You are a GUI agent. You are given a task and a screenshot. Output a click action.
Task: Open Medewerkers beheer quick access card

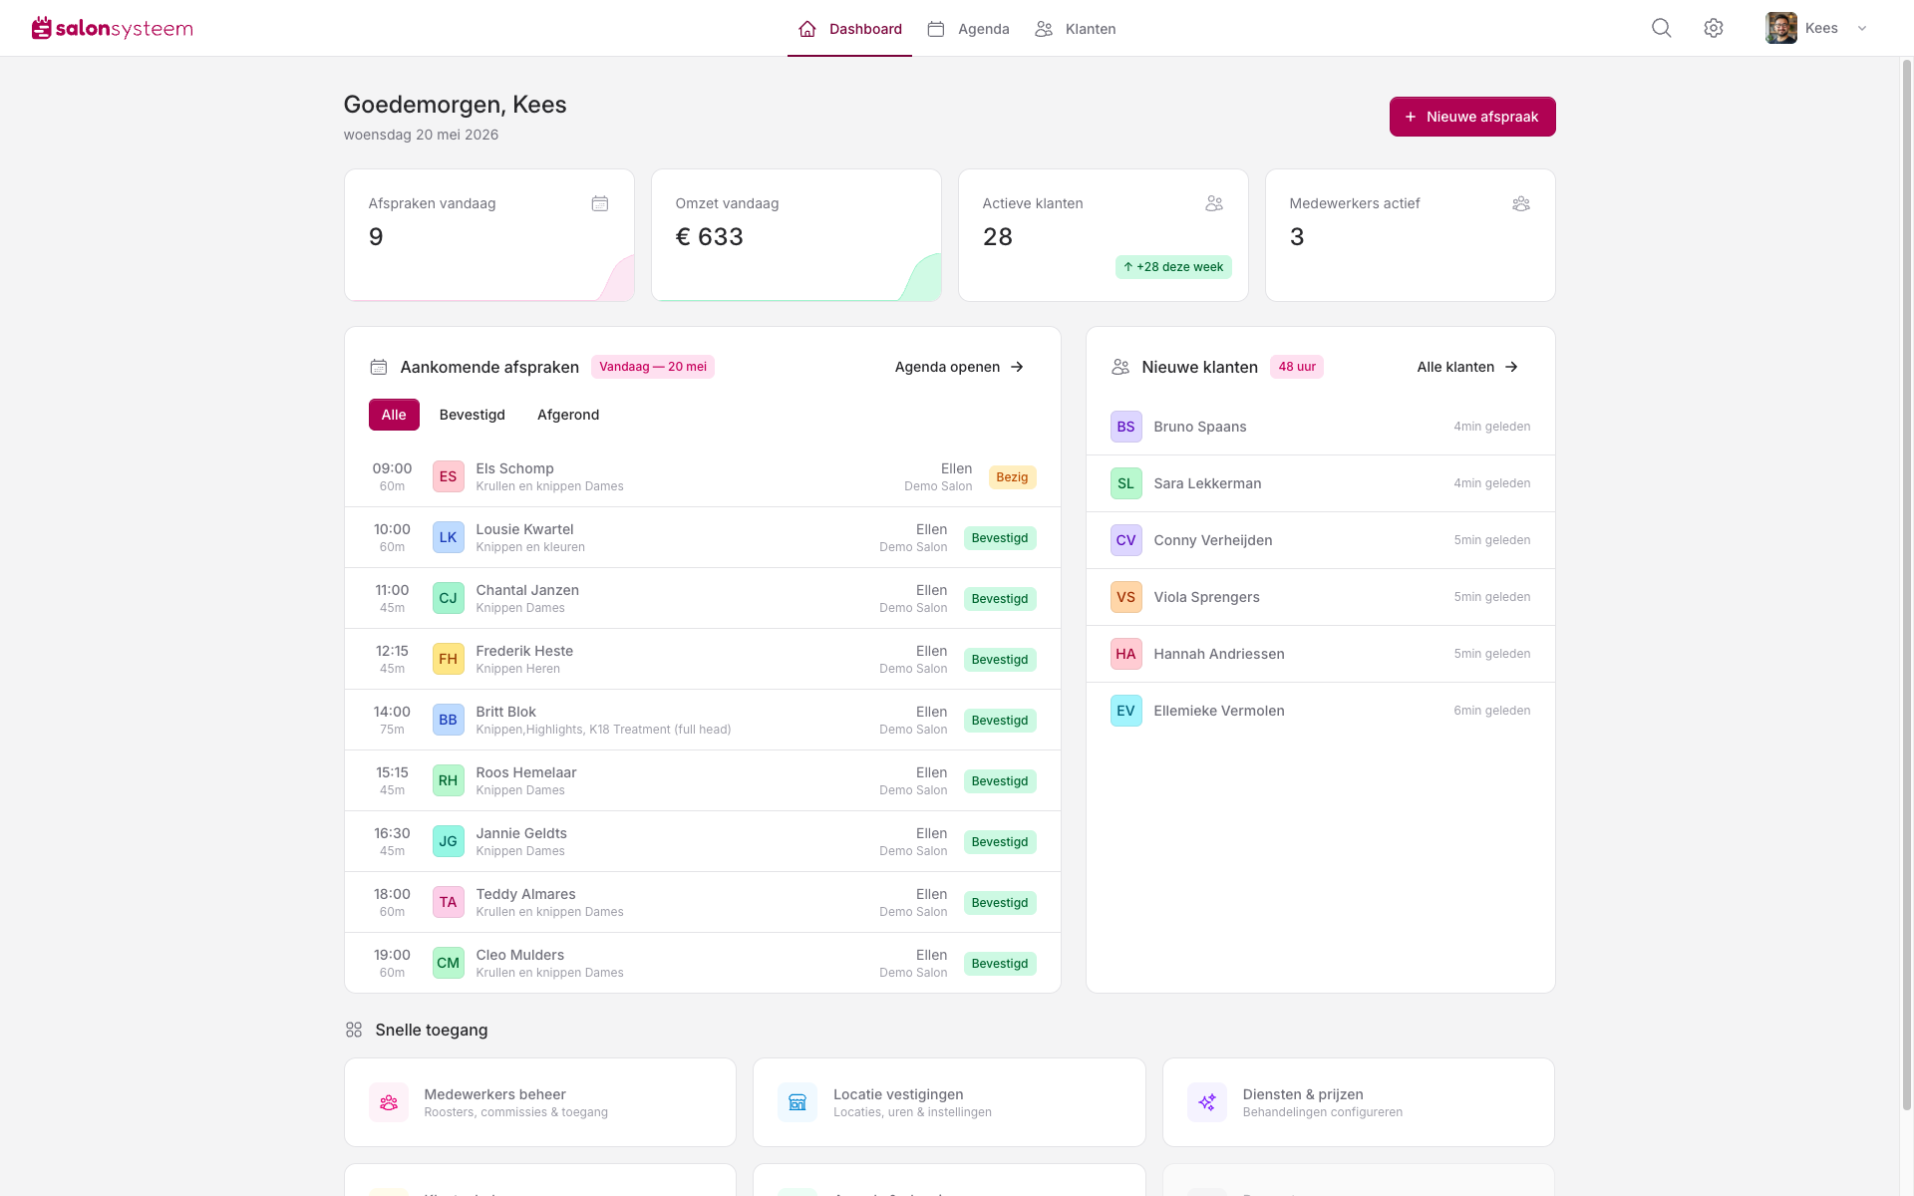540,1102
